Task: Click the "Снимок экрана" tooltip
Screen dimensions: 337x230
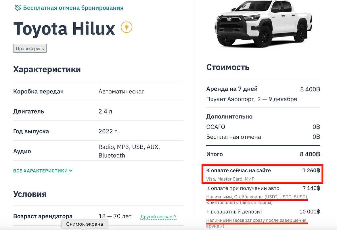Action: [85, 224]
